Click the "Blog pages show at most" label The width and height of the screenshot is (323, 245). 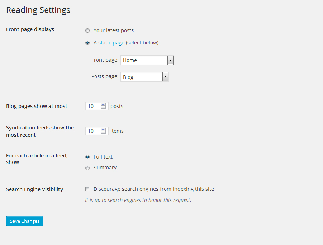pyautogui.click(x=37, y=106)
